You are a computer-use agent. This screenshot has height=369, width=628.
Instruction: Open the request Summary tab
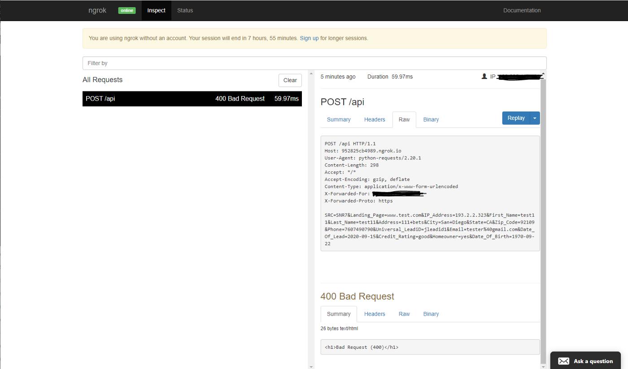338,119
